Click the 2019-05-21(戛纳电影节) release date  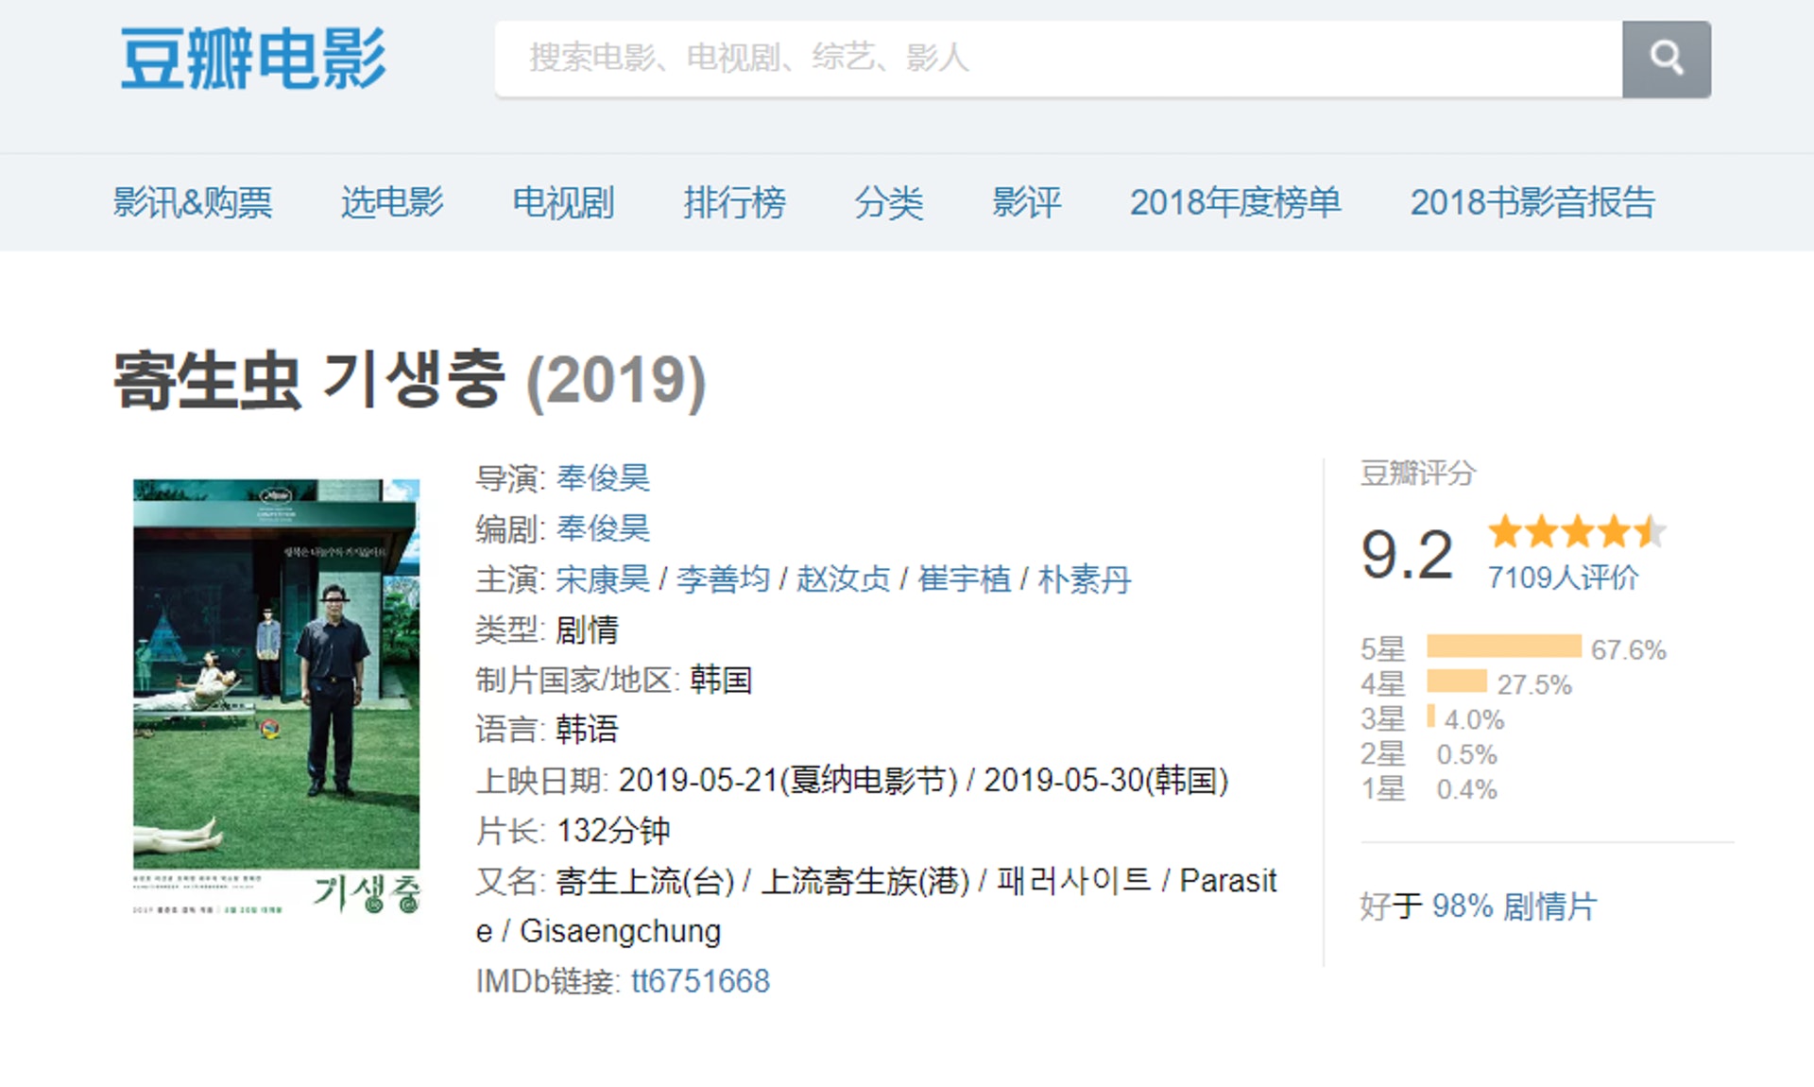tap(788, 781)
